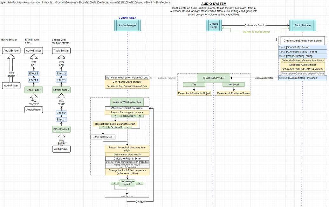Screen dimensions: 329x207
Task: Select the Parent AudioEmitter to Object box
Action: click(194, 93)
